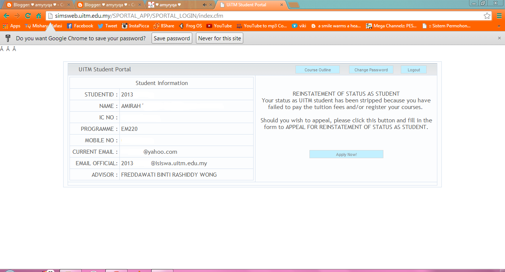Image resolution: width=505 pixels, height=272 pixels.
Task: Click the STUDENTID label
Action: pyautogui.click(x=101, y=95)
